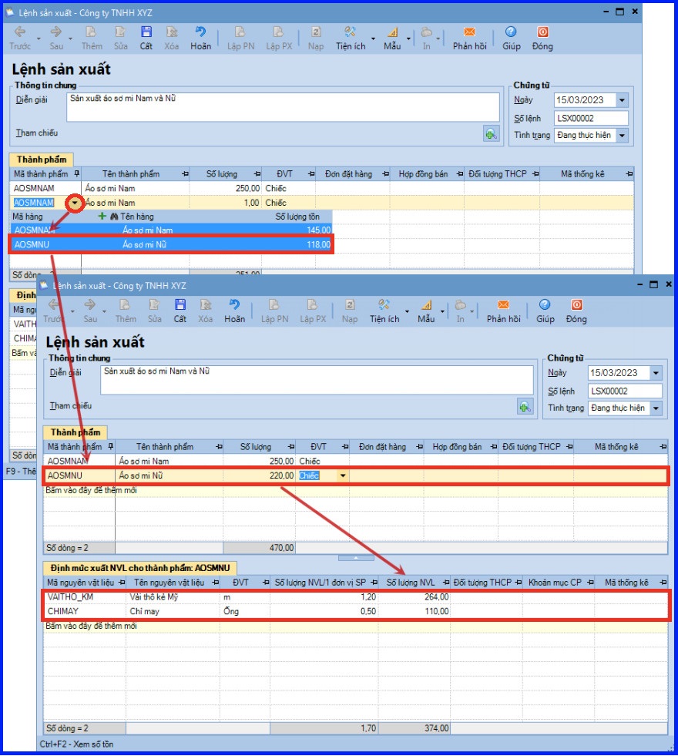Pin Khoản mục CP column
This screenshot has width=678, height=756.
click(590, 583)
